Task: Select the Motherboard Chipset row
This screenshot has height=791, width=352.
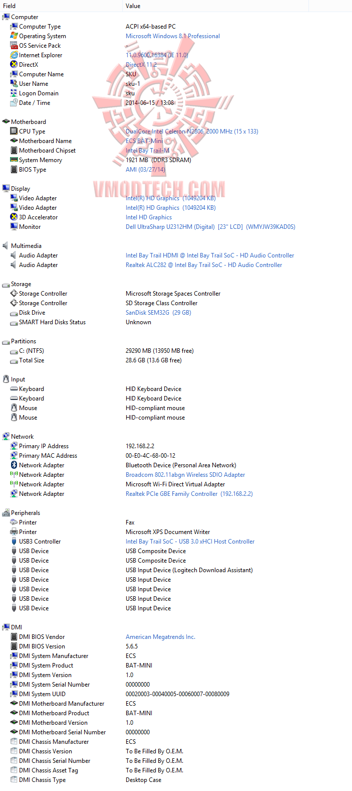Action: [176, 151]
